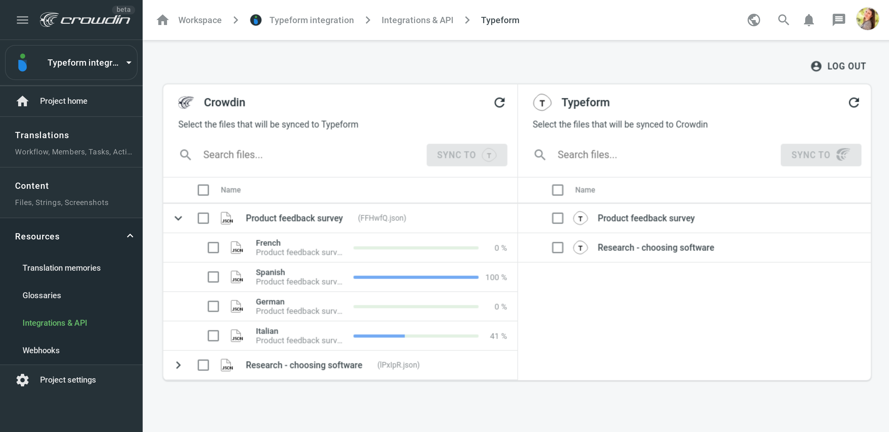Click the Typeform T icon for Research - choosing software
Screen dimensions: 889x432
[581, 247]
